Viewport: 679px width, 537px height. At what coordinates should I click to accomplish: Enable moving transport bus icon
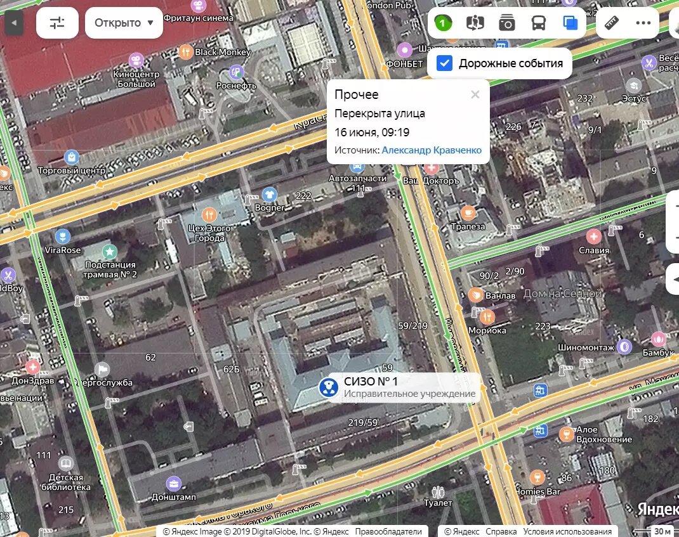[x=539, y=23]
